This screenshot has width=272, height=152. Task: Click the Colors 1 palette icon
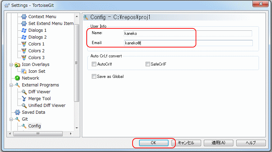(24, 44)
